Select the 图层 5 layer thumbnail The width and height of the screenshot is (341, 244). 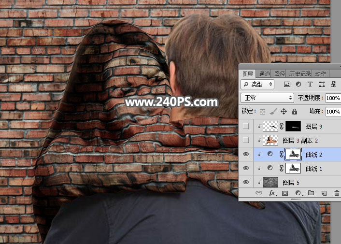tap(270, 182)
